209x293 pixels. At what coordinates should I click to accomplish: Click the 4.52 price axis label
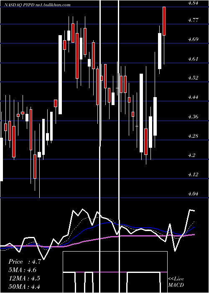pyautogui.click(x=193, y=78)
